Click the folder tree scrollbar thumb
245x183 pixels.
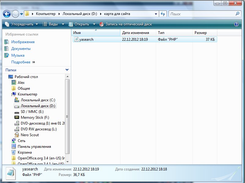[68, 117]
